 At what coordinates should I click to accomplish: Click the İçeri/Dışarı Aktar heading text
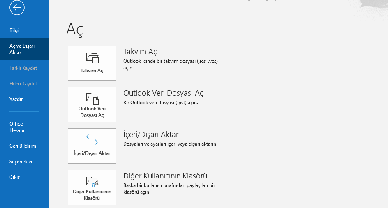click(151, 135)
